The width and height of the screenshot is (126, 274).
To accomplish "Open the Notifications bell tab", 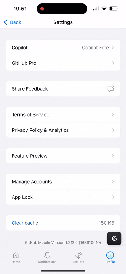I will pyautogui.click(x=47, y=258).
